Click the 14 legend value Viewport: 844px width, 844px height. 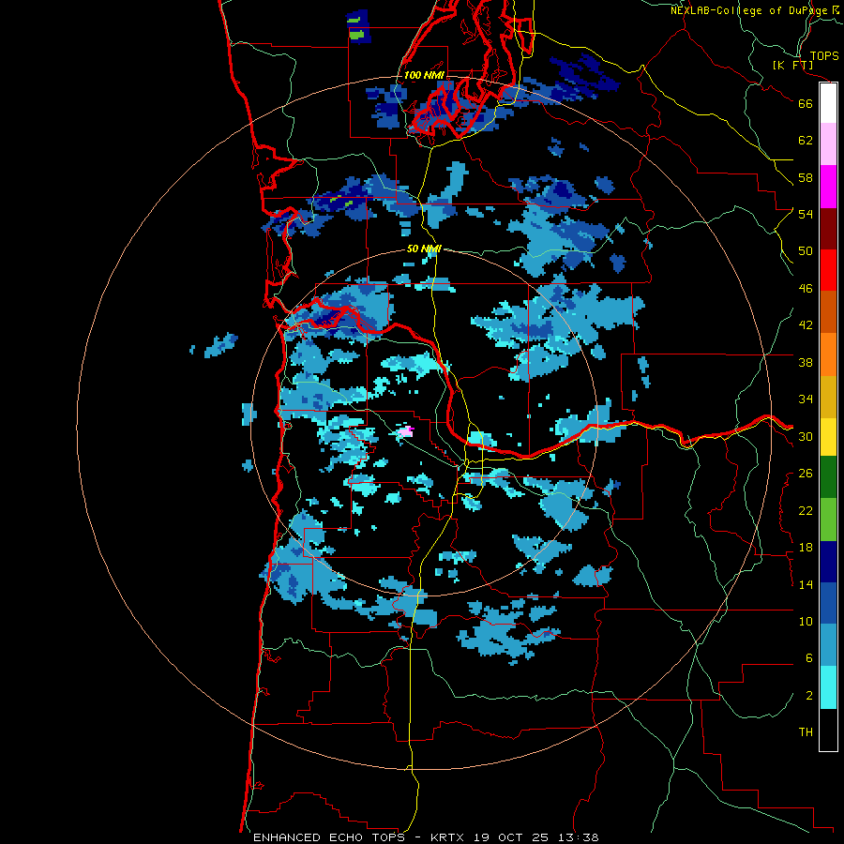tap(806, 584)
